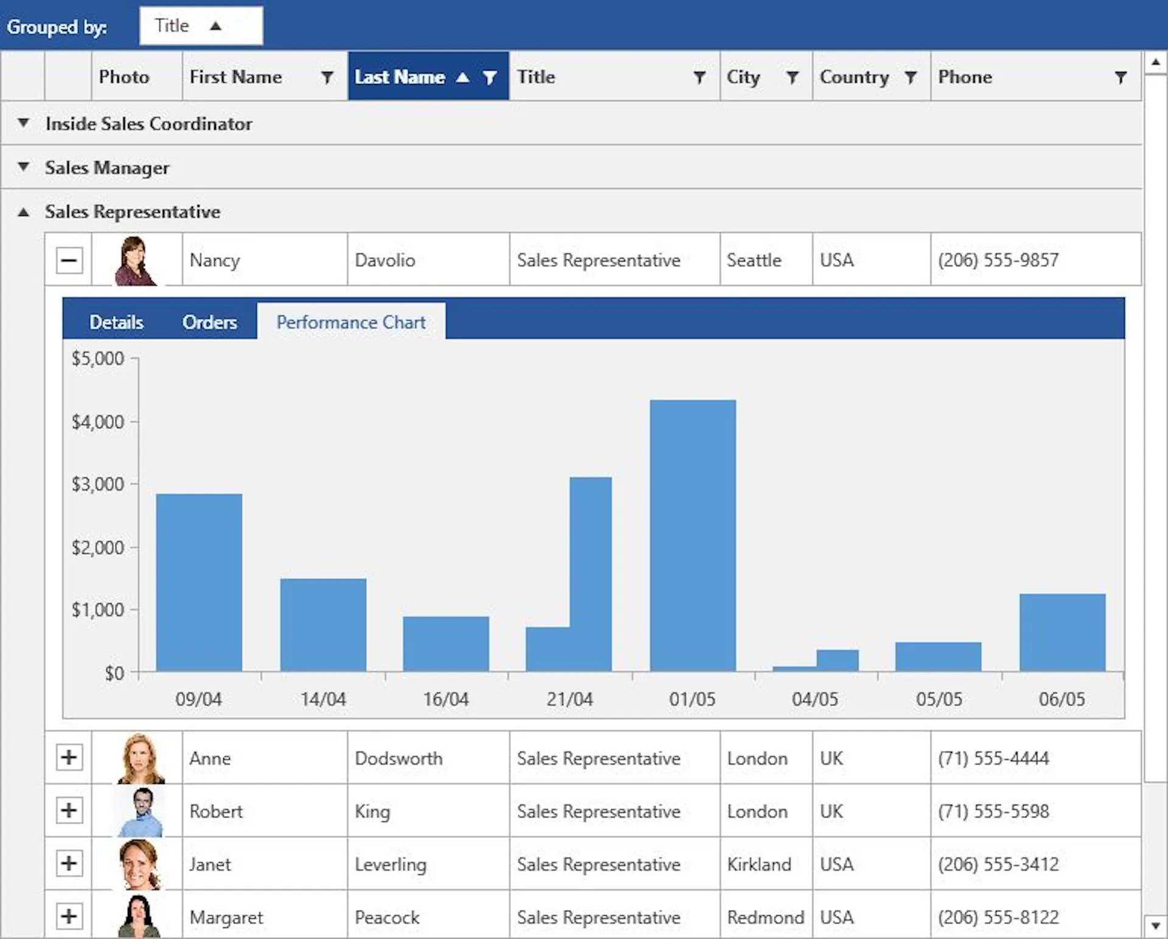Viewport: 1168px width, 939px height.
Task: Open the First Name column filter icon
Action: pos(327,77)
